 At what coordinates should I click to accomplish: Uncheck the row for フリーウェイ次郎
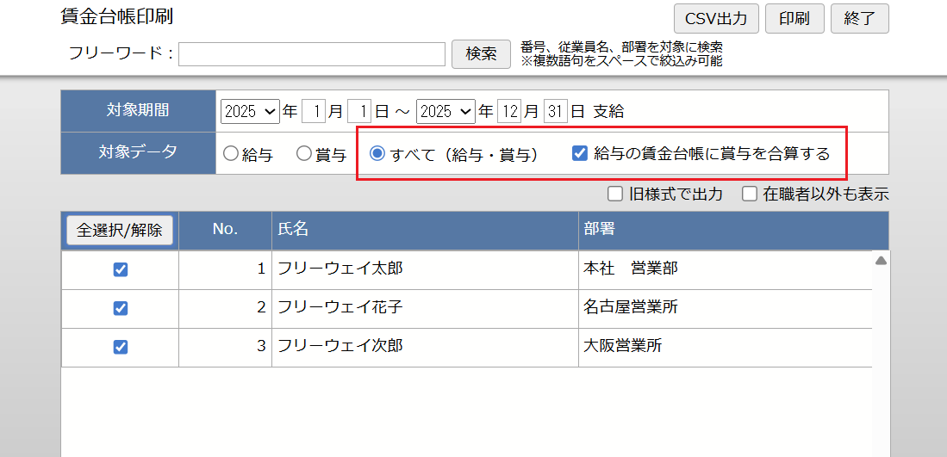(121, 347)
